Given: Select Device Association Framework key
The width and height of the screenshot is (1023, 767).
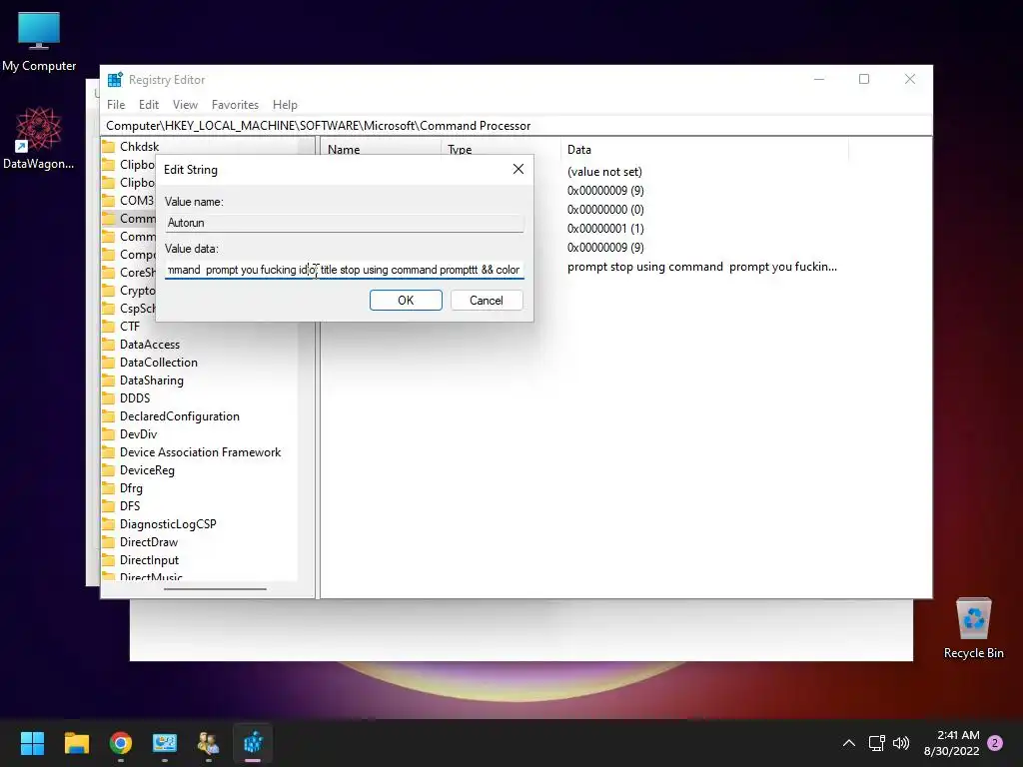Looking at the screenshot, I should tap(200, 452).
